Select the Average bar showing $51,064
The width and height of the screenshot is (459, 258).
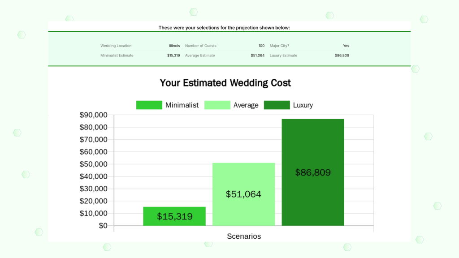click(x=243, y=194)
